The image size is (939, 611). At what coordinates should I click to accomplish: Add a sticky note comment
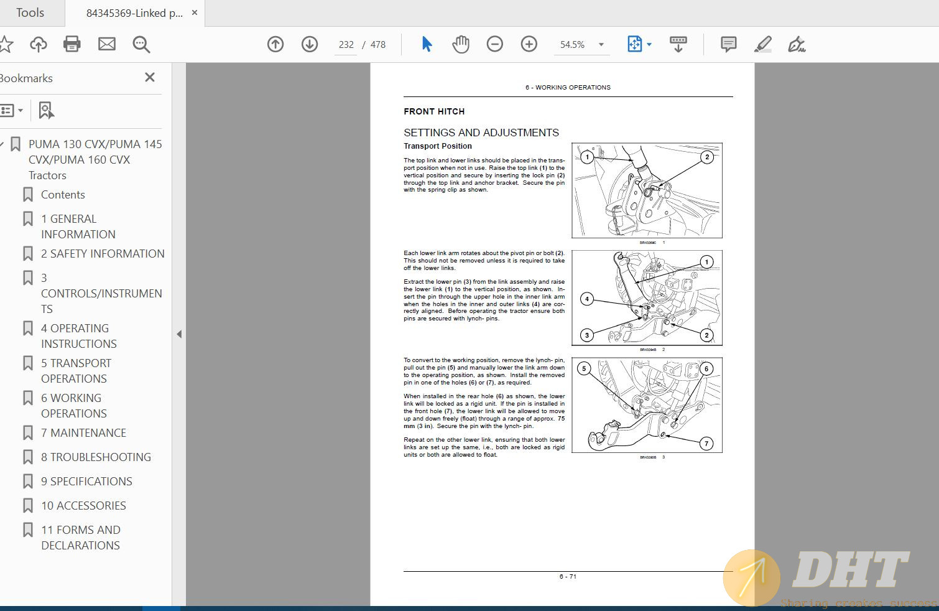click(x=728, y=44)
